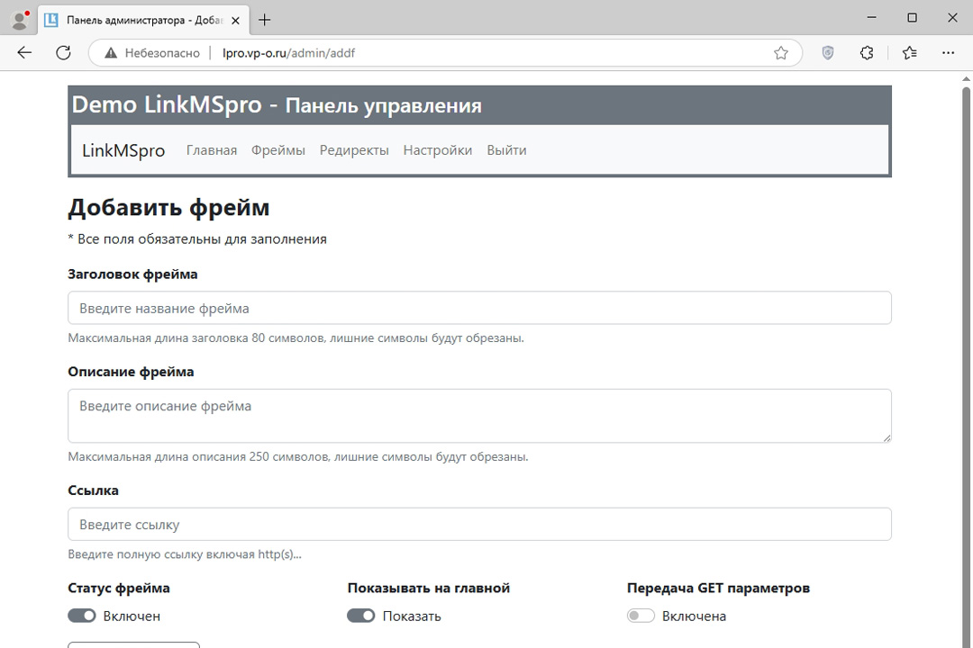The image size is (973, 648).
Task: Open browser extensions puzzle icon
Action: pyautogui.click(x=867, y=53)
